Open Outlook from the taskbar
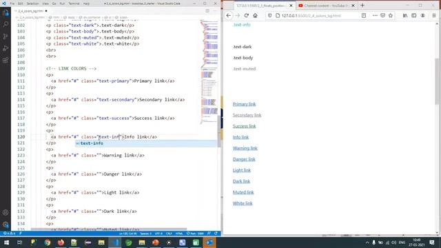Viewport: 441px width, 248px height. pyautogui.click(x=209, y=242)
